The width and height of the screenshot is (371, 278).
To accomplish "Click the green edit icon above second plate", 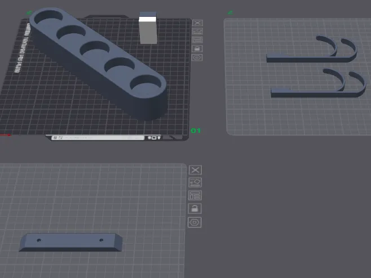I will point(230,12).
